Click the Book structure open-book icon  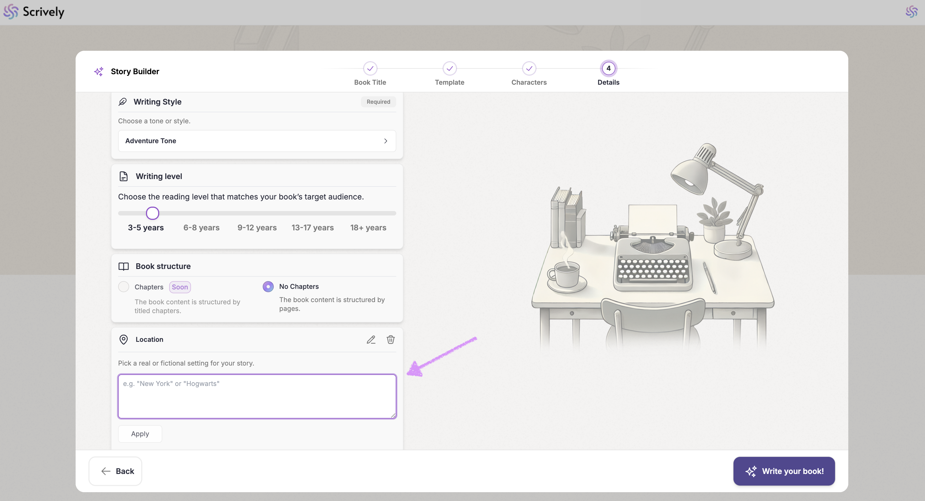124,266
